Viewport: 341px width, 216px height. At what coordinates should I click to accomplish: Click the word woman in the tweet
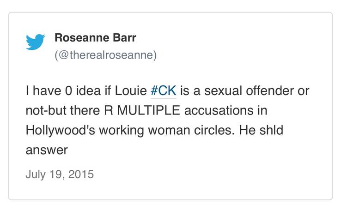click(x=169, y=131)
